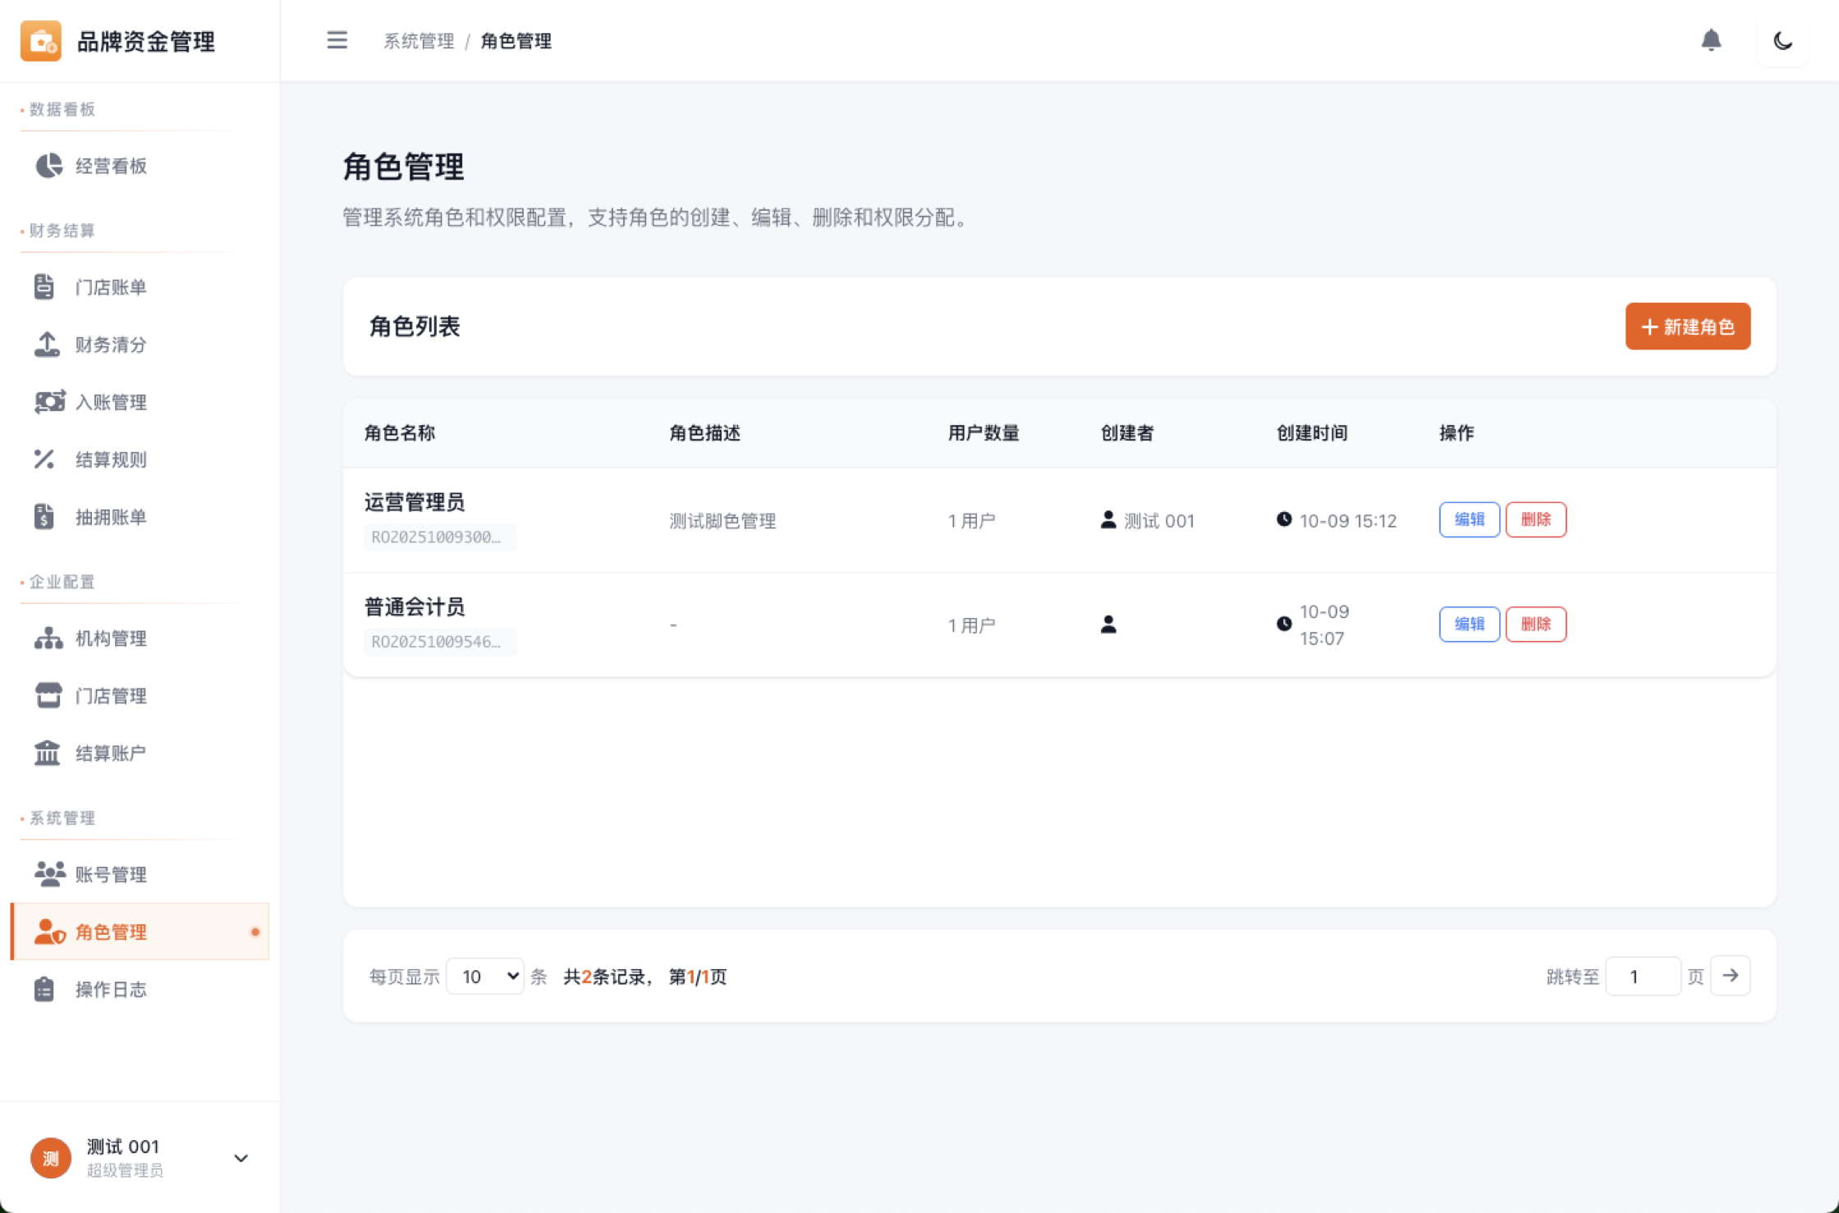Open 门店账单 in the sidebar
Screen dimensions: 1839x1213
tap(111, 287)
